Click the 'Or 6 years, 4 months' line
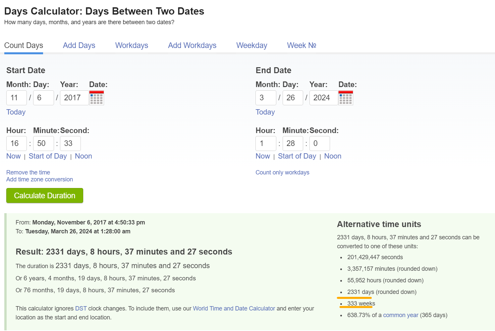Image resolution: width=495 pixels, height=331 pixels. click(x=106, y=278)
